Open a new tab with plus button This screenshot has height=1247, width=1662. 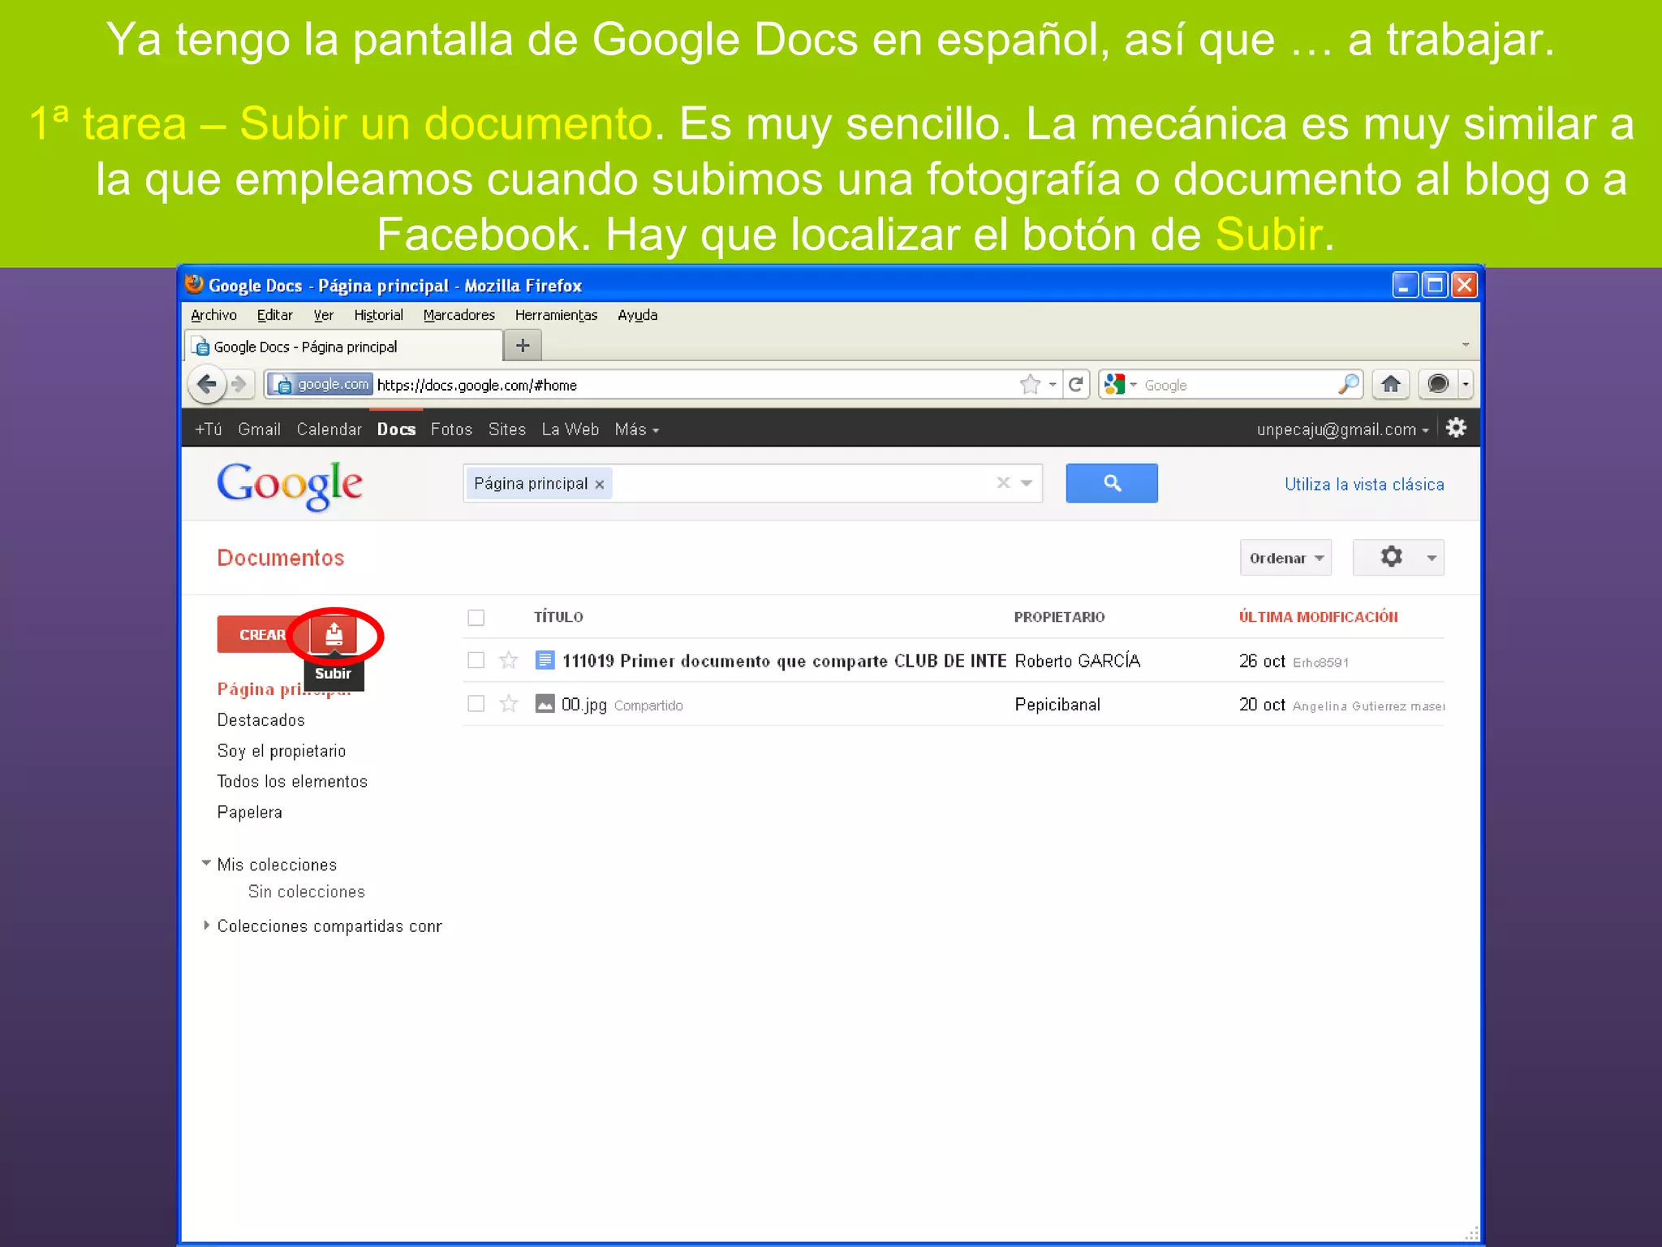[x=523, y=346]
